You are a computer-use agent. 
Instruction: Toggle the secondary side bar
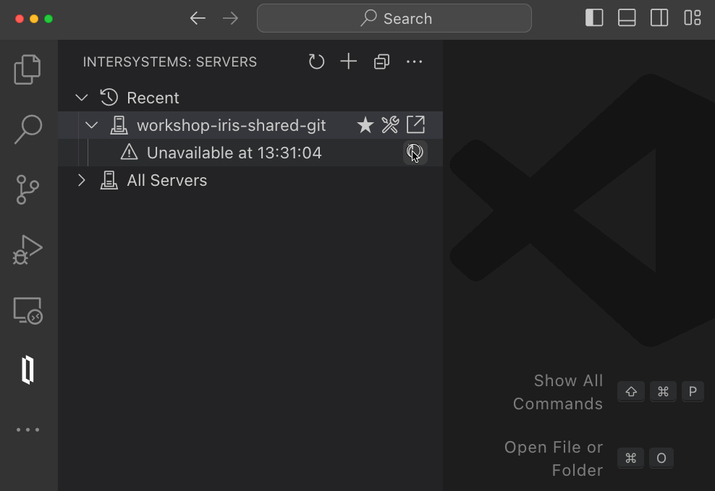(x=659, y=18)
